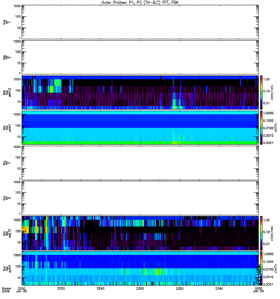Screen dimensions: 280x299
Task: Click the '2220' time axis label
Action: (61, 288)
